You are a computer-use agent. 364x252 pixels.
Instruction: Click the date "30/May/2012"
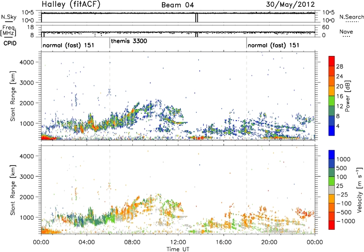[x=290, y=5]
